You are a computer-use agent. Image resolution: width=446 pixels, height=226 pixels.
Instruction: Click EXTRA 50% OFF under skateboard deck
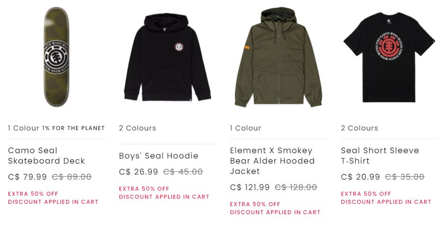[x=33, y=194]
